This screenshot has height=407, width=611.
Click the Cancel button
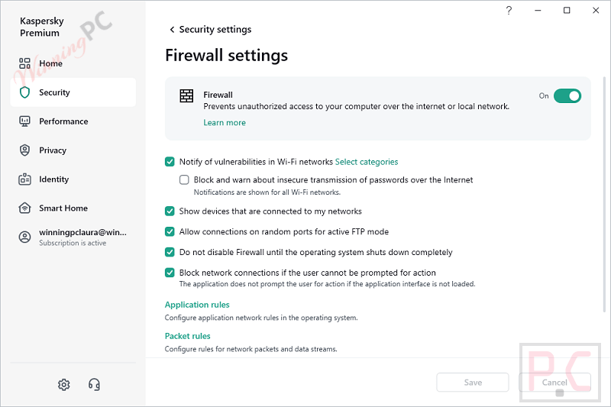tap(554, 383)
